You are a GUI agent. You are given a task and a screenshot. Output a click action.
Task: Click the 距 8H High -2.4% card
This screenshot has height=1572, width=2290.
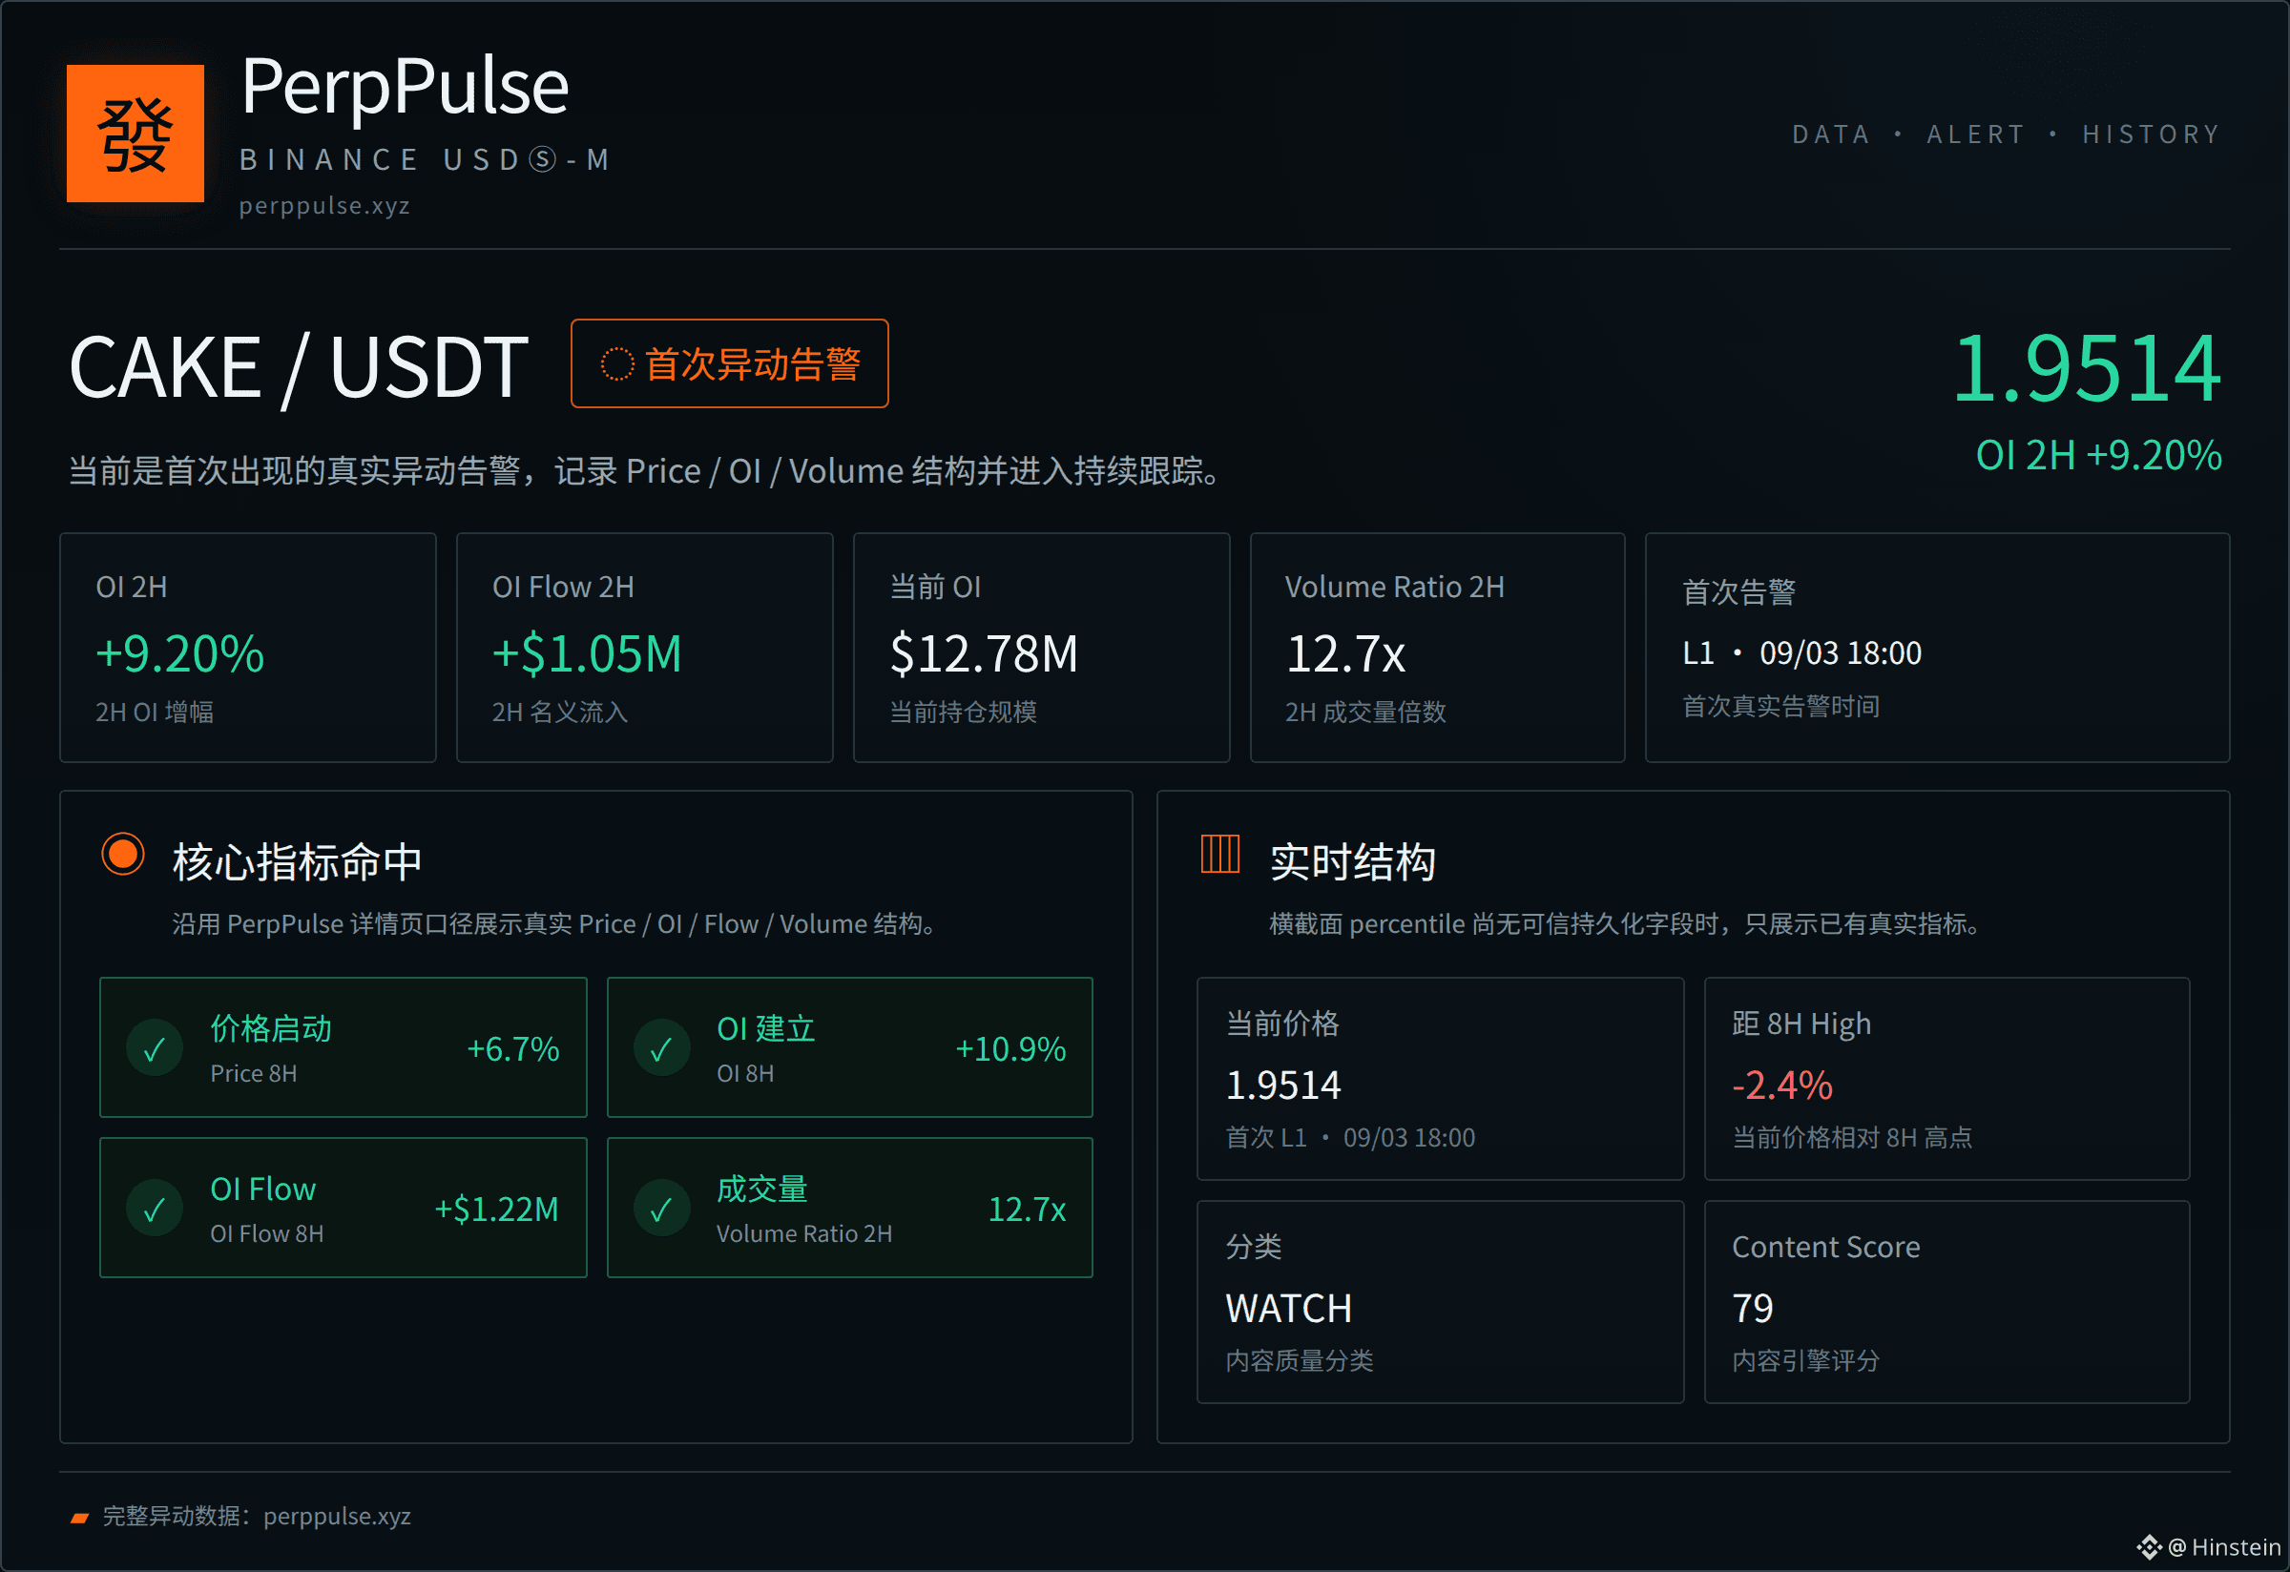[x=1947, y=1079]
